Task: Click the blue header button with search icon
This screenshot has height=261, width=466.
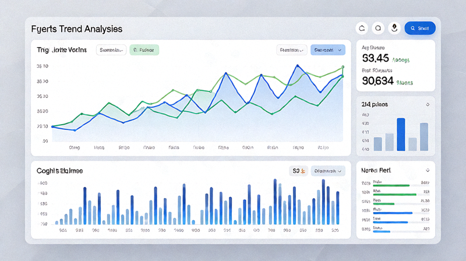Action: [x=420, y=28]
